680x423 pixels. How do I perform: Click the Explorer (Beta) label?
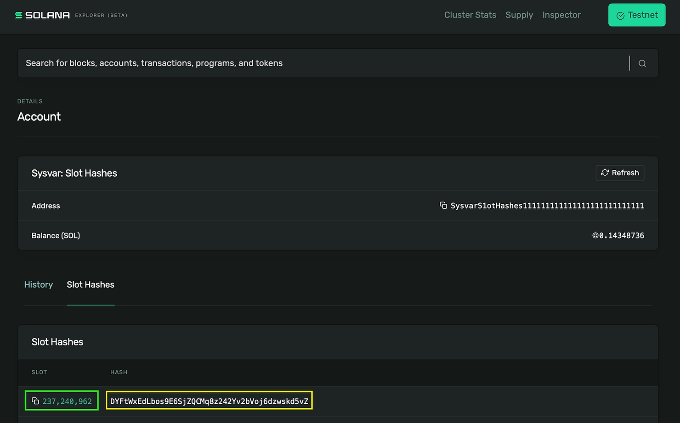pos(101,15)
